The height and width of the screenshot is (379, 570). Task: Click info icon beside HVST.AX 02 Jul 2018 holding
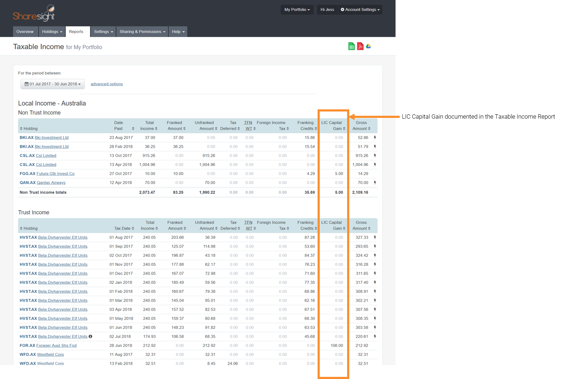point(90,336)
